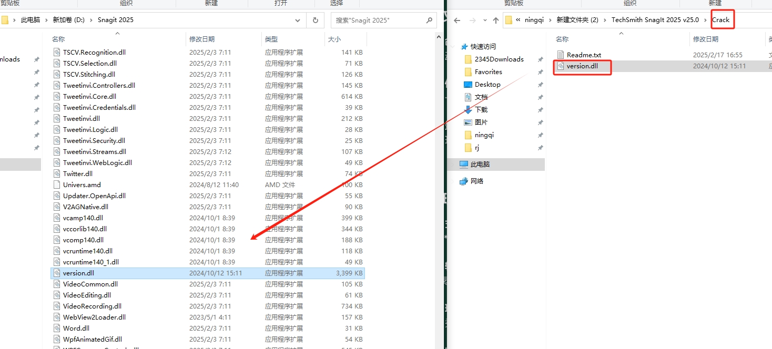Click Snagit 2025 breadcrumb in address bar
This screenshot has height=349, width=772.
116,20
